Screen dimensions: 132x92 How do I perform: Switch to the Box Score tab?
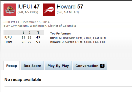coord(32,65)
